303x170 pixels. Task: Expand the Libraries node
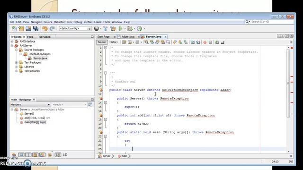(17, 67)
